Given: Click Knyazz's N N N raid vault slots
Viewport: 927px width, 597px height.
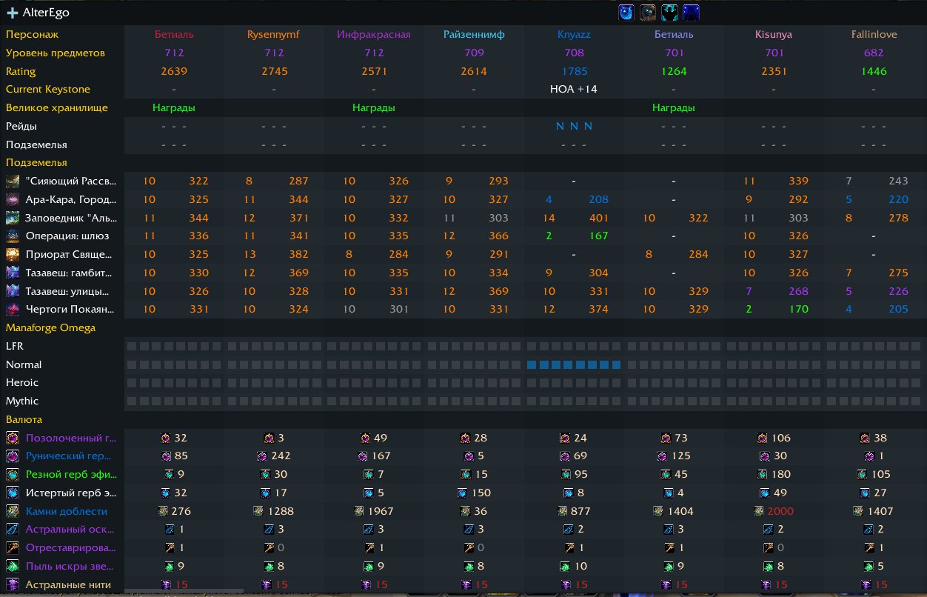Looking at the screenshot, I should [573, 126].
